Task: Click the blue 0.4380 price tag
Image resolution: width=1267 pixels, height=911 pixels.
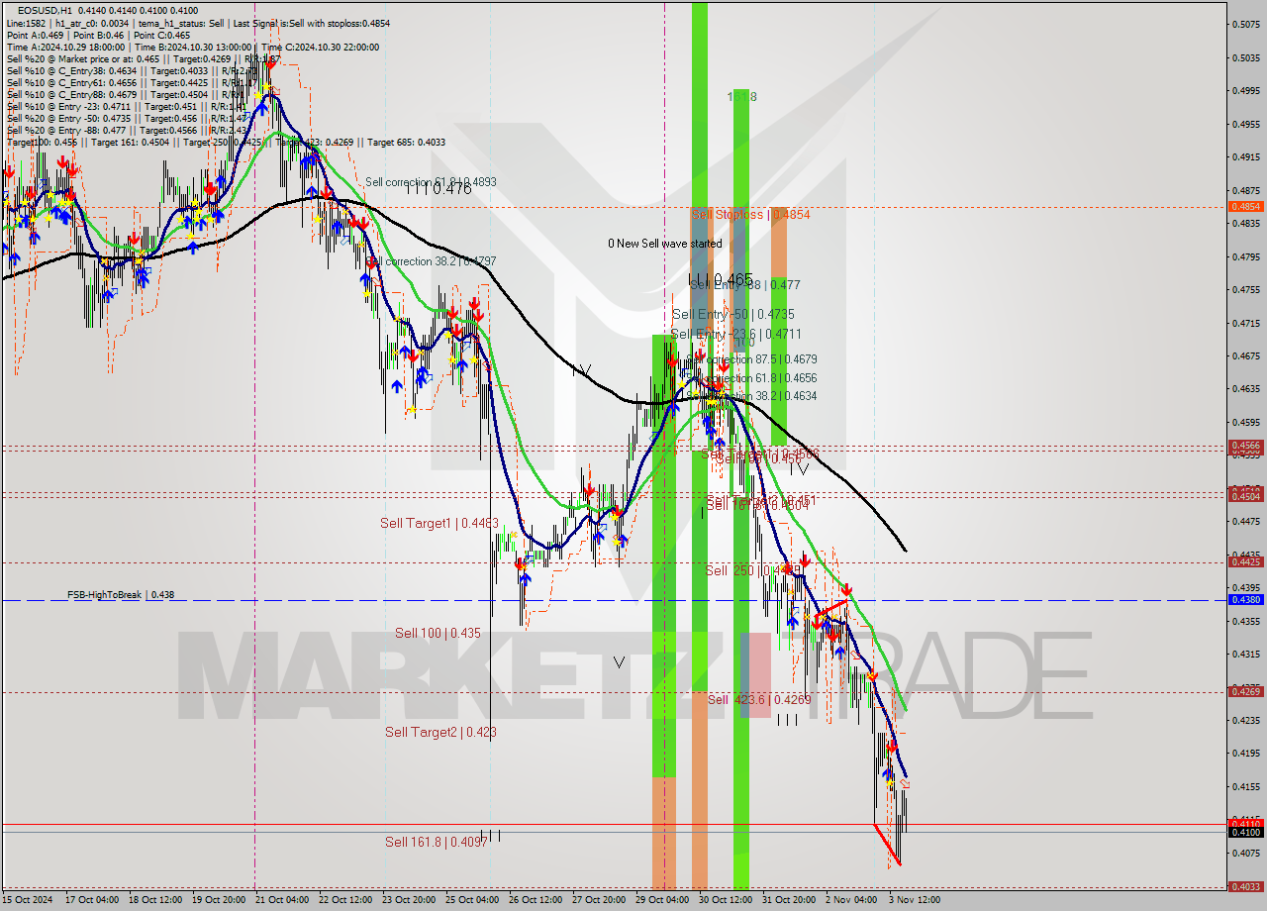Action: pyautogui.click(x=1245, y=599)
